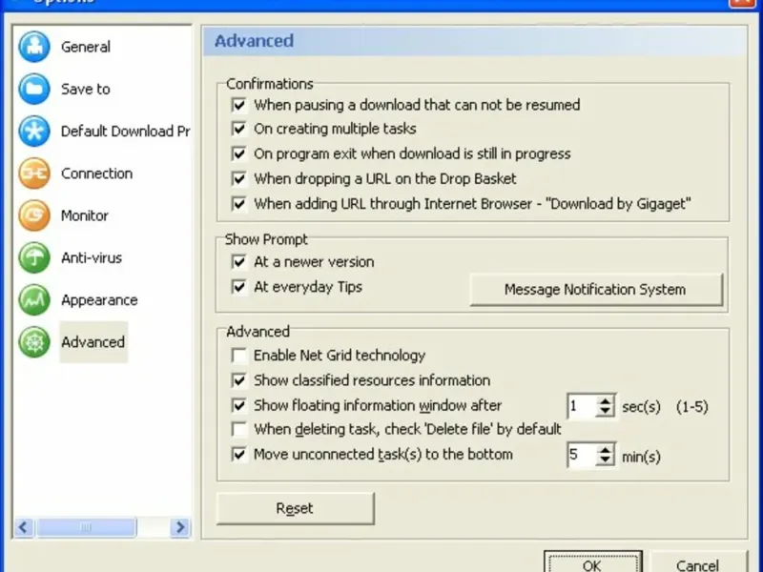Viewport: 763px width, 572px height.
Task: Click the orange Monitor icon
Action: (x=34, y=215)
